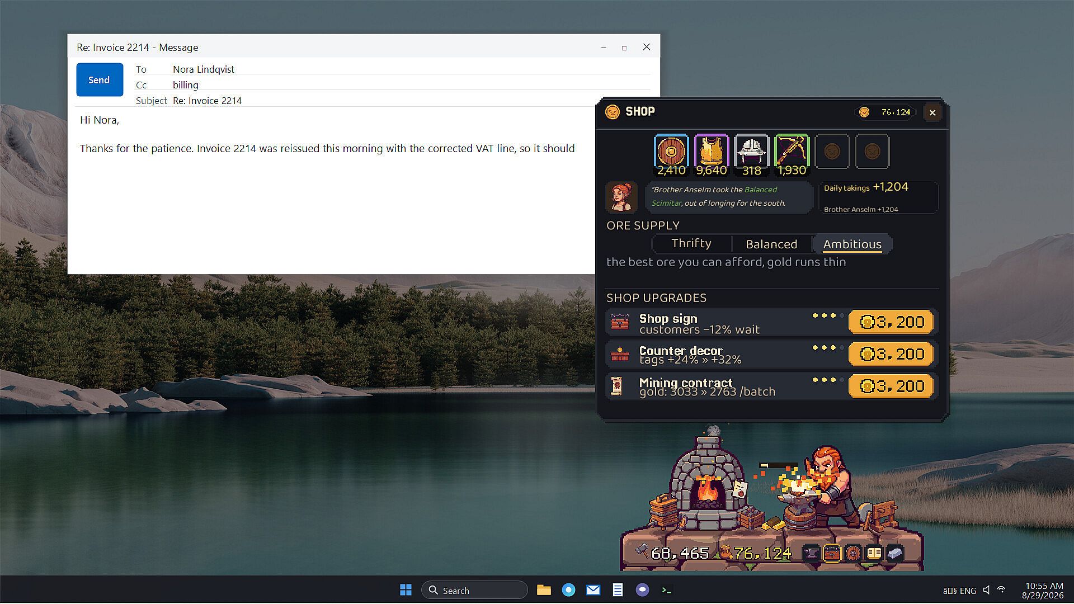Choose the Thrifty ore supply option
Viewport: 1074px width, 604px height.
click(x=691, y=244)
